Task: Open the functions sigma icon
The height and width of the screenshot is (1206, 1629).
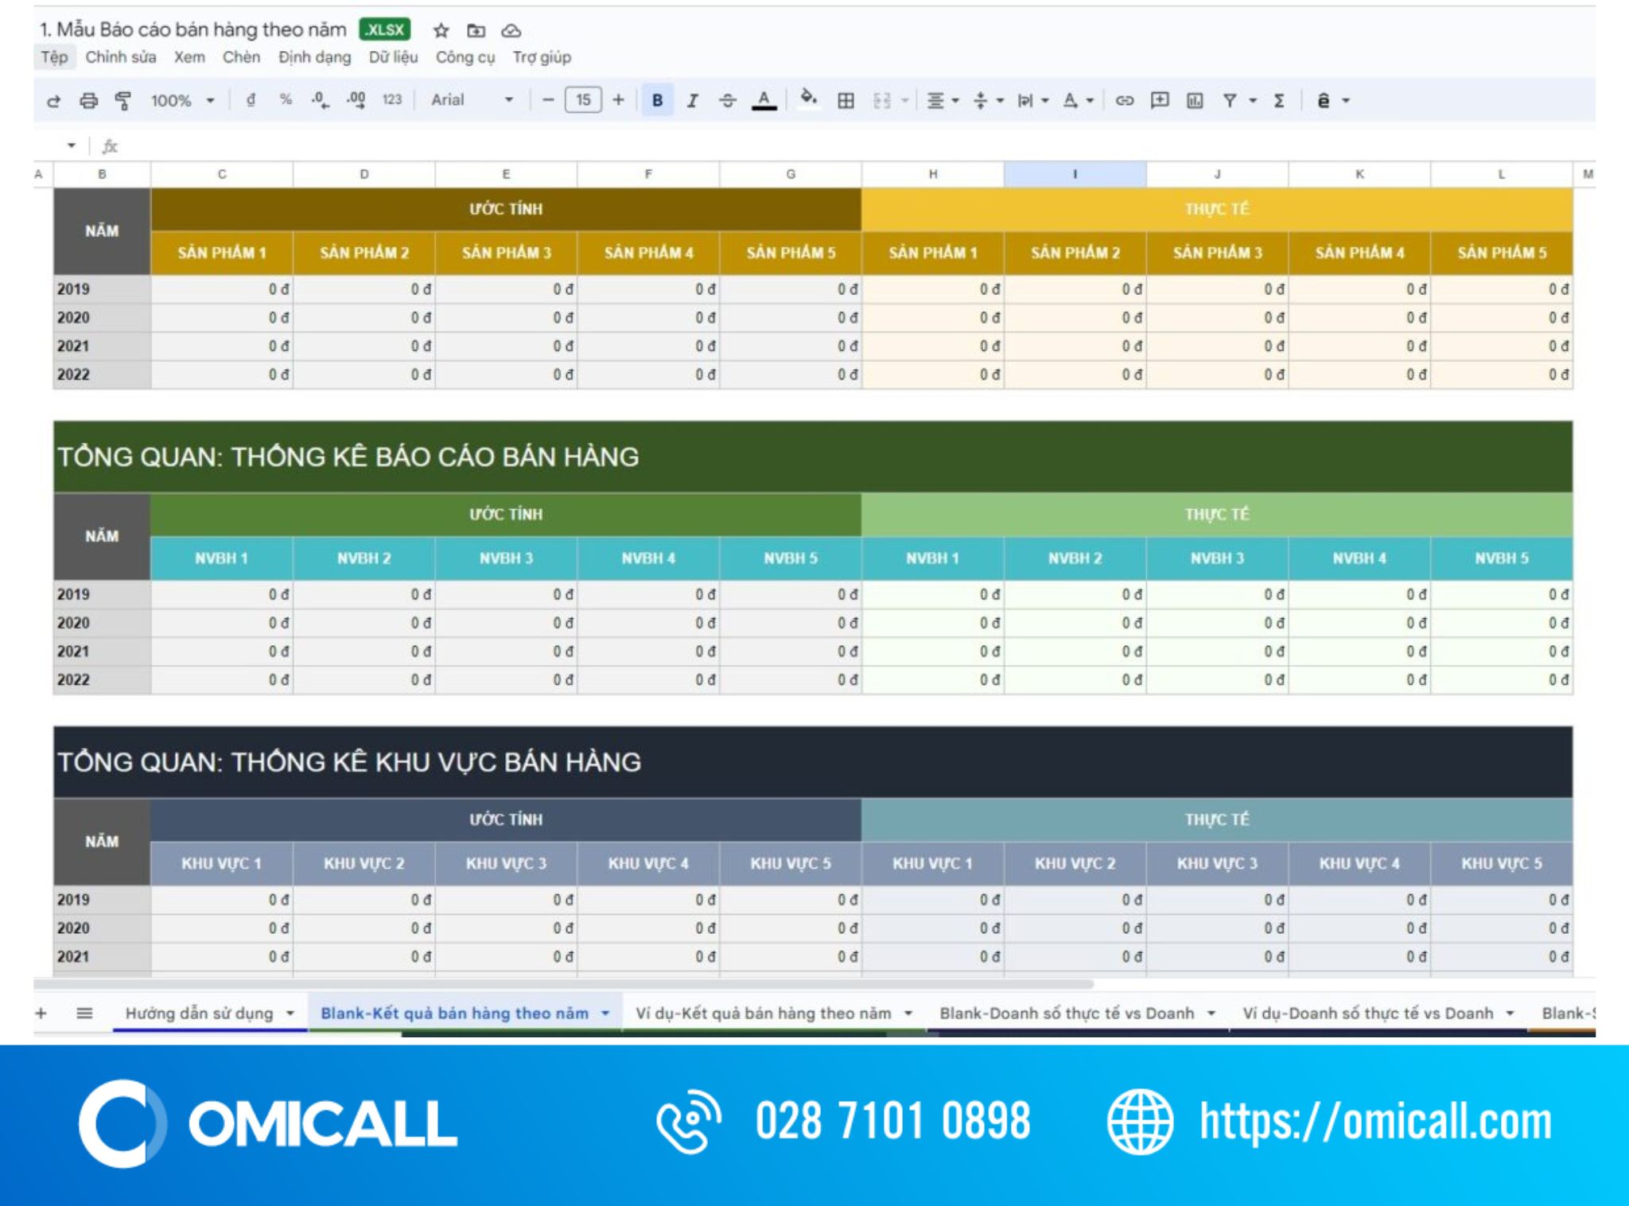Action: coord(1279,100)
